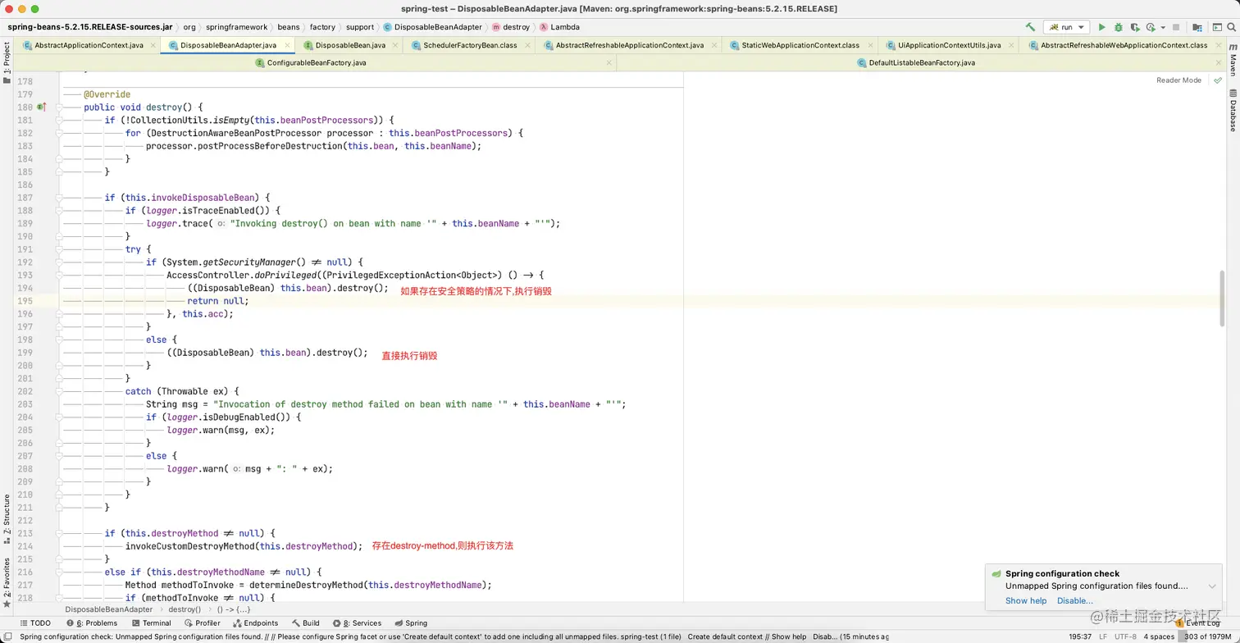The image size is (1240, 643).
Task: Click the LF line separator indicator
Action: click(1102, 636)
